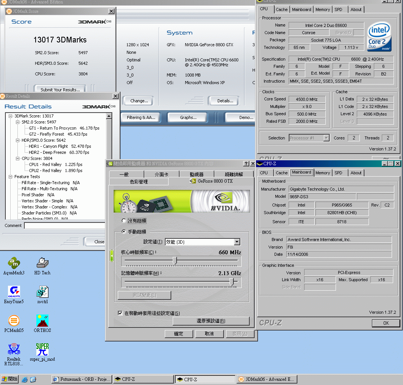Close the 3DMark Score window
This screenshot has width=403, height=385.
[x=111, y=11]
